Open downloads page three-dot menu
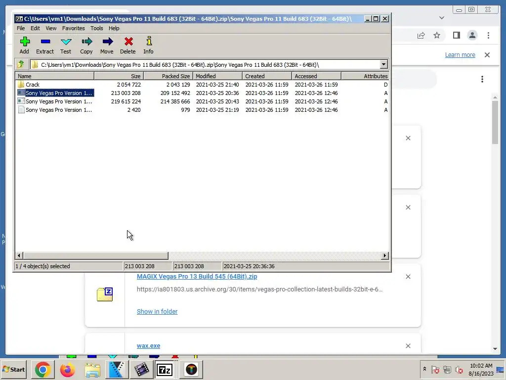Image resolution: width=506 pixels, height=380 pixels. point(482,79)
